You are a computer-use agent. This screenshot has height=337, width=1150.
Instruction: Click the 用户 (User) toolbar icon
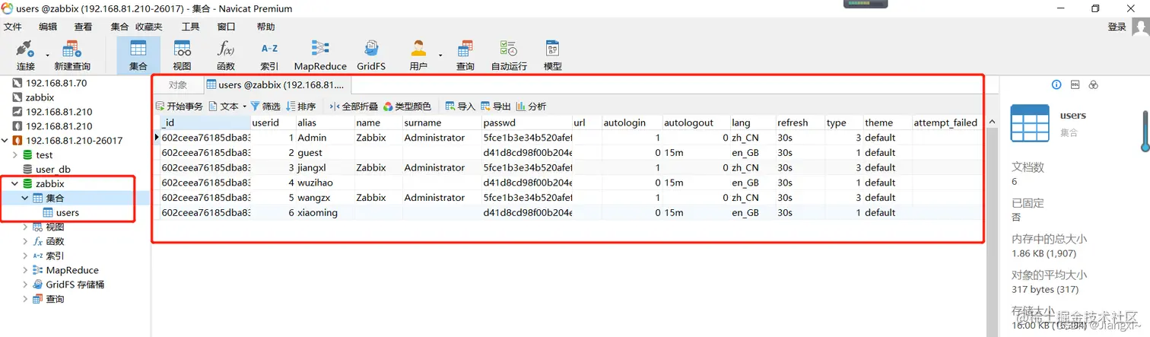pyautogui.click(x=418, y=56)
